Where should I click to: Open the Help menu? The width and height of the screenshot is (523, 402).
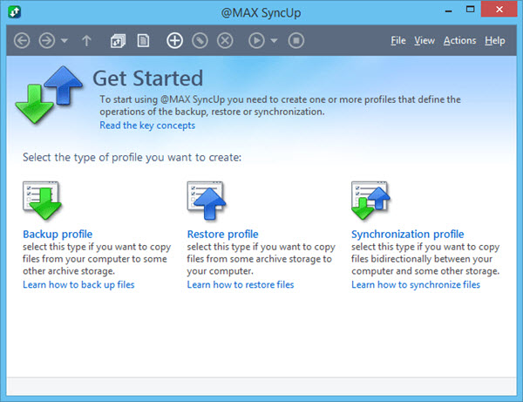(495, 41)
